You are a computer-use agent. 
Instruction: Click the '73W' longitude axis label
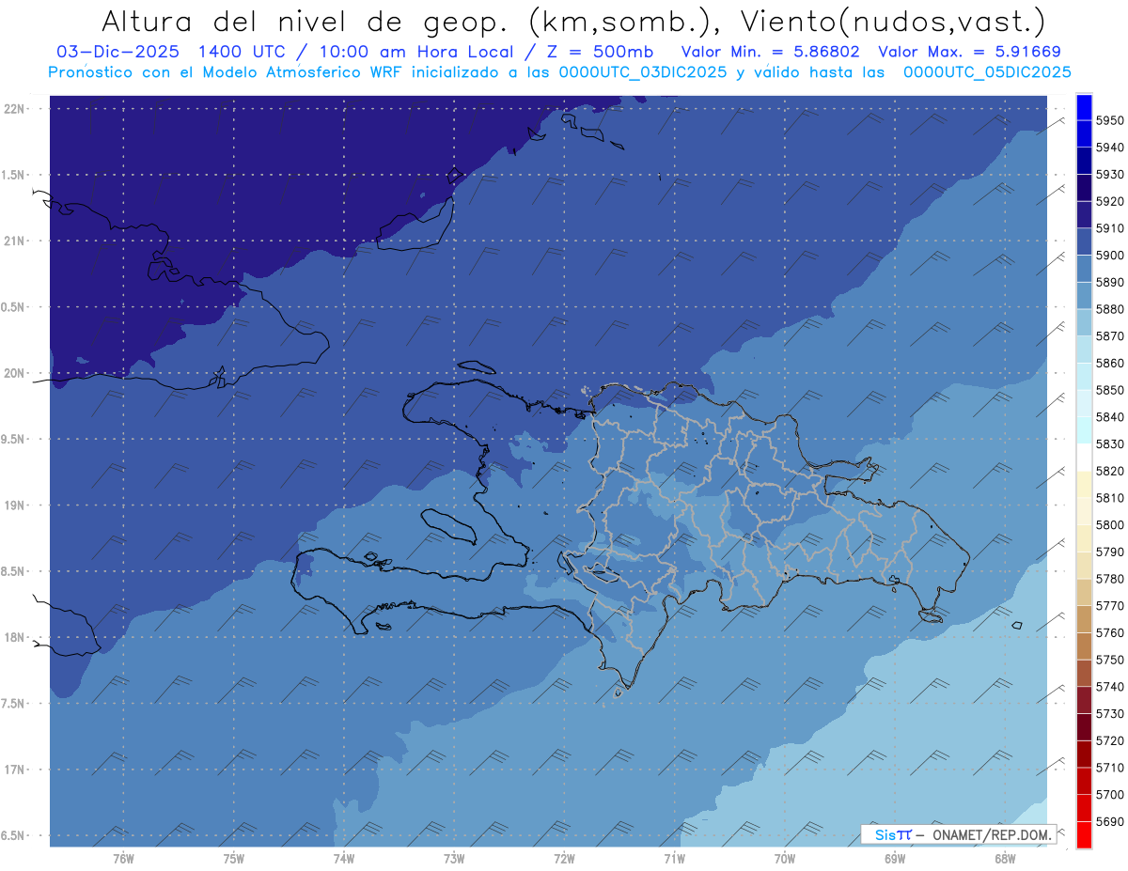(454, 859)
